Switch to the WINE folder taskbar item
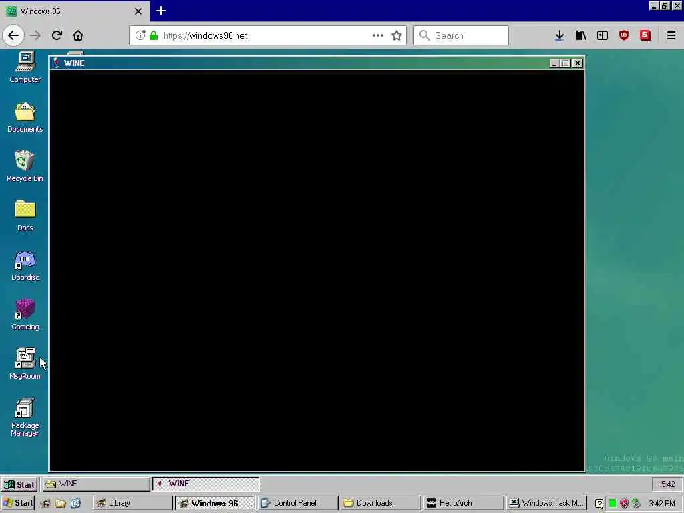This screenshot has width=684, height=513. tap(96, 484)
